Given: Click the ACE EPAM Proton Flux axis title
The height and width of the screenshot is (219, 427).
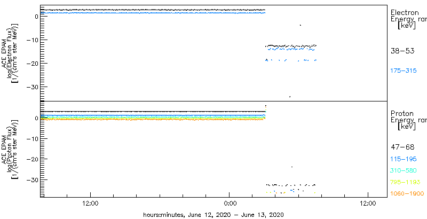Looking at the screenshot, I should click(x=10, y=148).
